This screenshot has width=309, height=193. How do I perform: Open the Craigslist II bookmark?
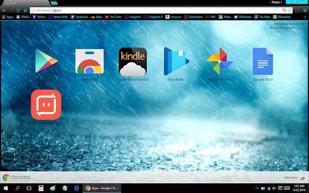coord(153,17)
